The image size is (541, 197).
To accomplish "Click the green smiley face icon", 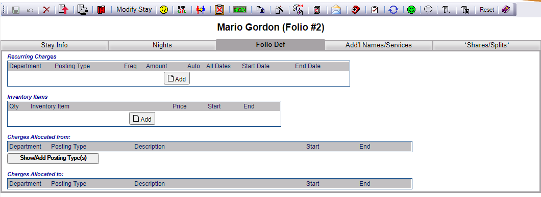I will (411, 10).
